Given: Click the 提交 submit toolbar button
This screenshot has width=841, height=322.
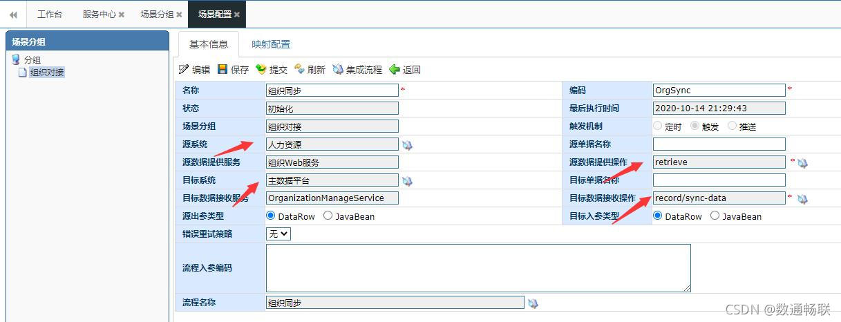Looking at the screenshot, I should point(272,70).
